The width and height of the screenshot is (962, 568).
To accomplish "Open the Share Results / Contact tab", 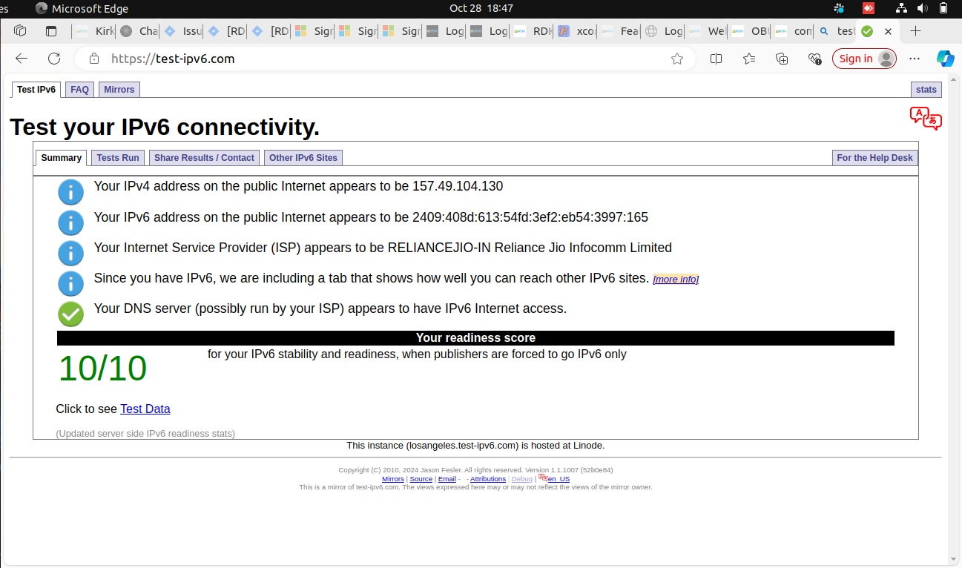I will pyautogui.click(x=204, y=158).
